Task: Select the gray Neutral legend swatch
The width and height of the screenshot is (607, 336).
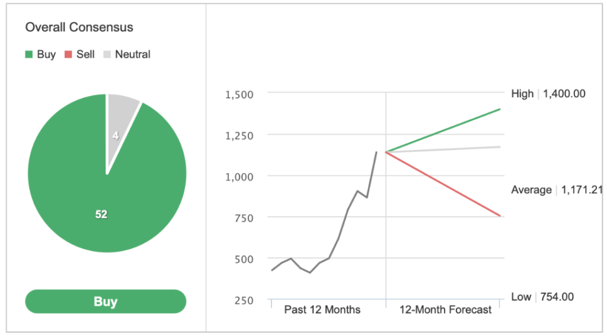Action: [107, 55]
